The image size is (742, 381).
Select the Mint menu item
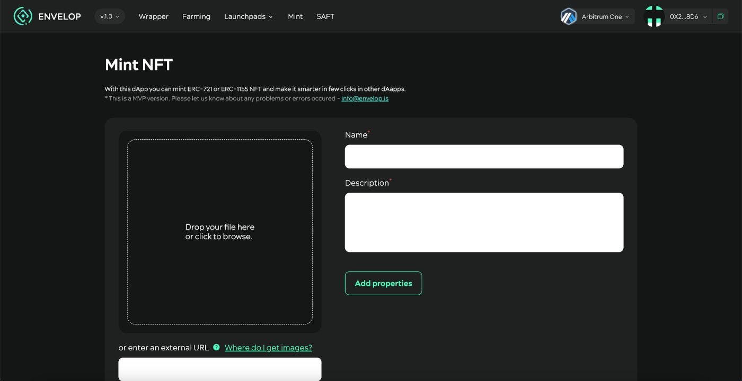pos(295,16)
